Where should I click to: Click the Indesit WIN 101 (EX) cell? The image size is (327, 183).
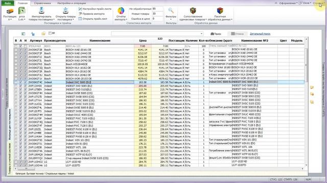pos(100,140)
